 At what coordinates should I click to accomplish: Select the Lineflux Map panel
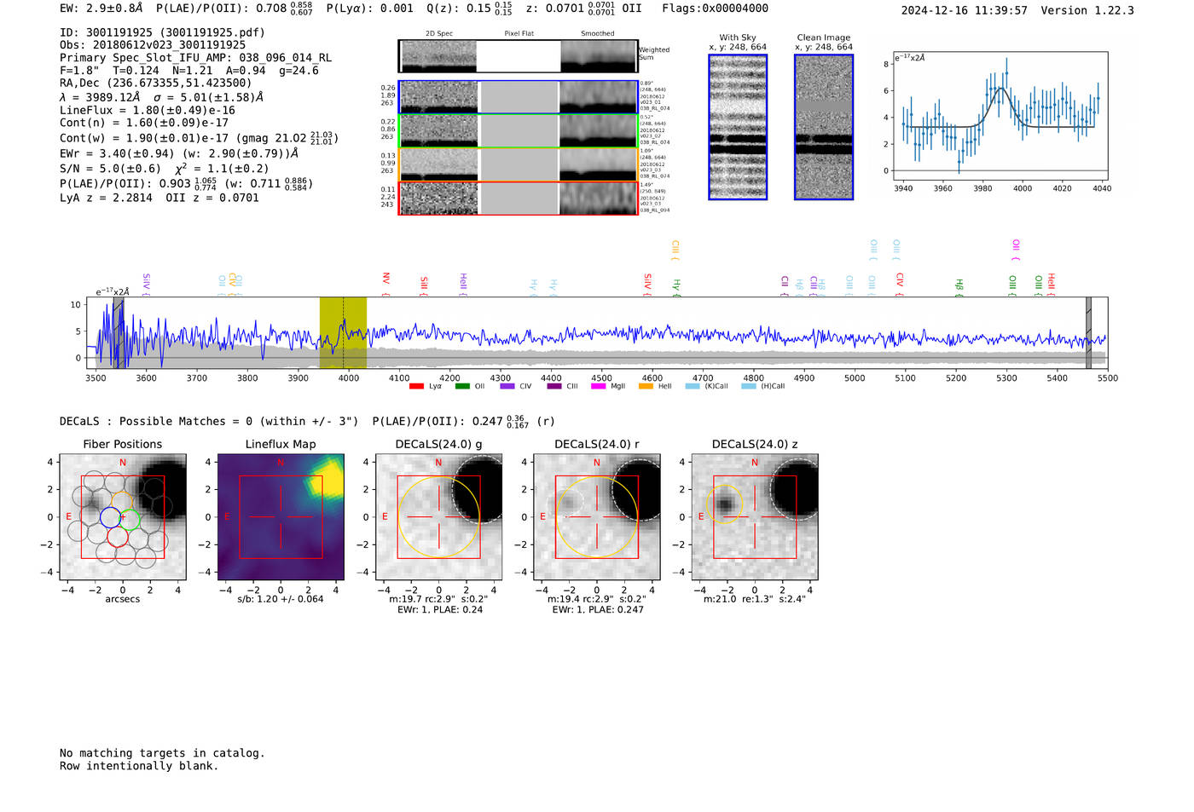point(281,516)
